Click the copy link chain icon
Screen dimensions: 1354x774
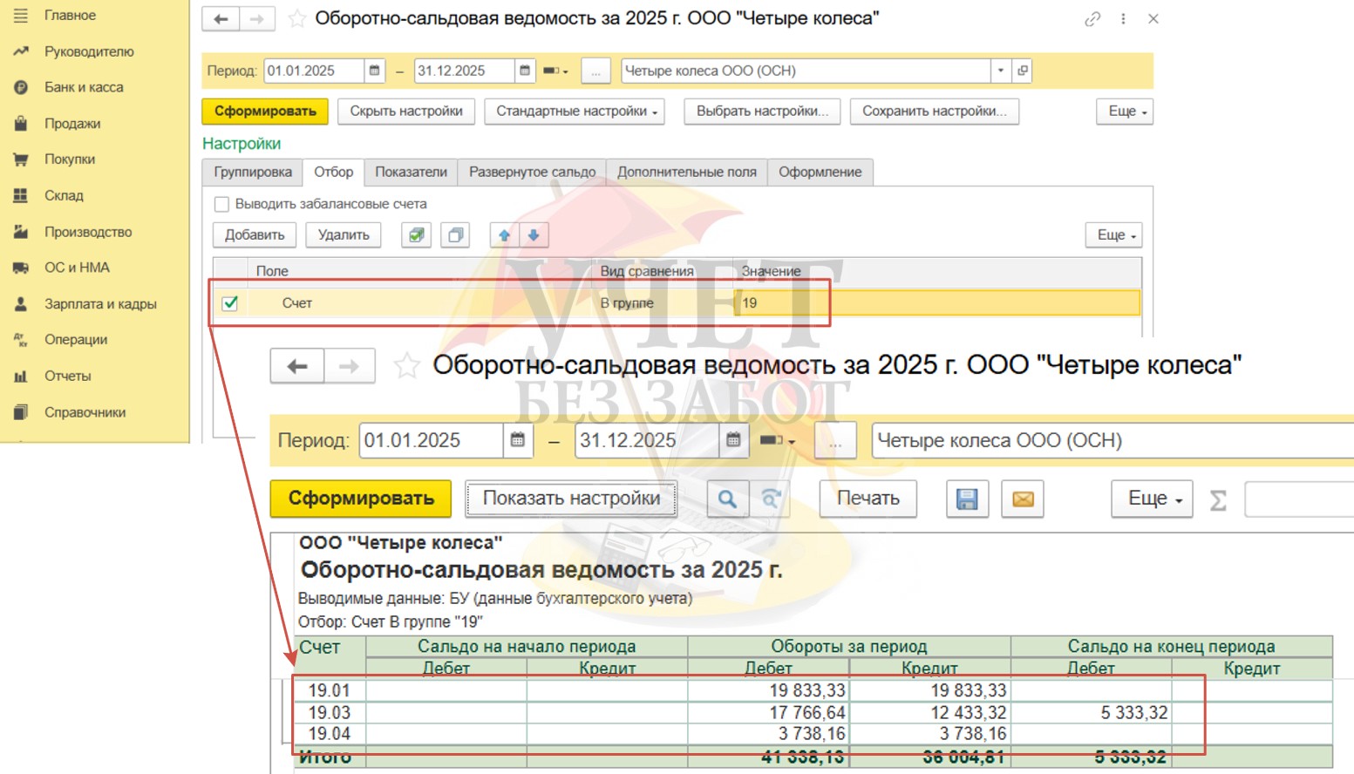click(x=1092, y=19)
